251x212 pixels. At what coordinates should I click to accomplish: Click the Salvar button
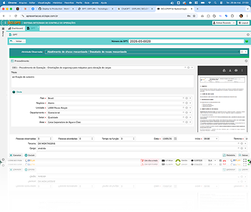coord(243,155)
